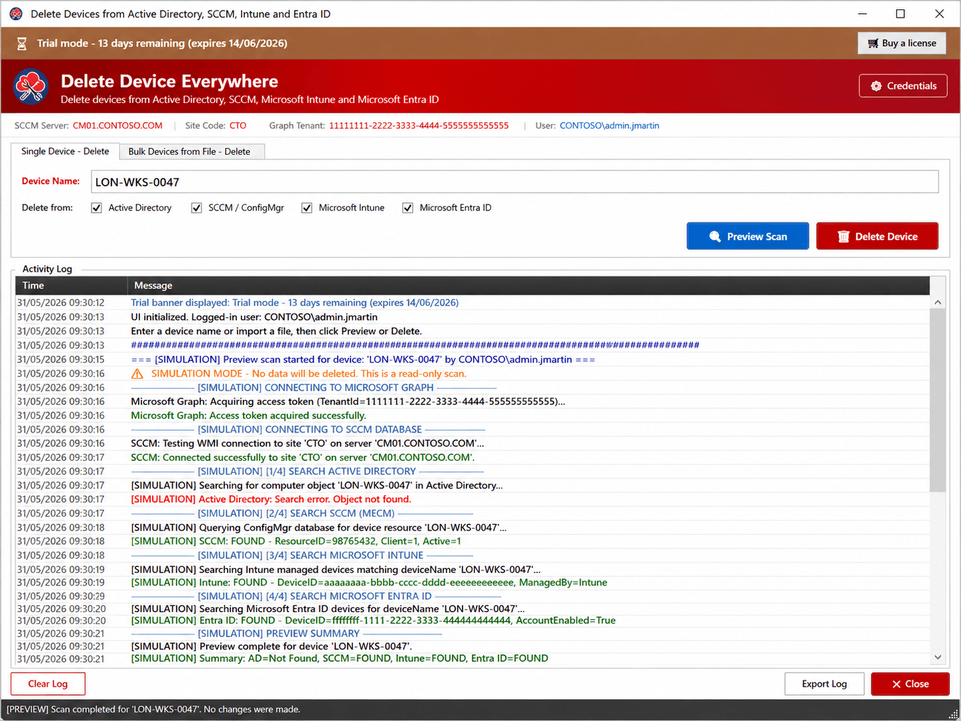This screenshot has width=961, height=721.
Task: Click the hourglass trial mode icon
Action: pos(22,44)
